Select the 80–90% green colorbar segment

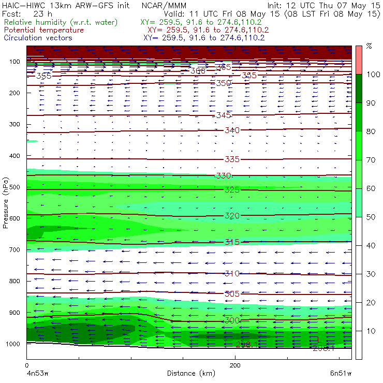pyautogui.click(x=359, y=117)
